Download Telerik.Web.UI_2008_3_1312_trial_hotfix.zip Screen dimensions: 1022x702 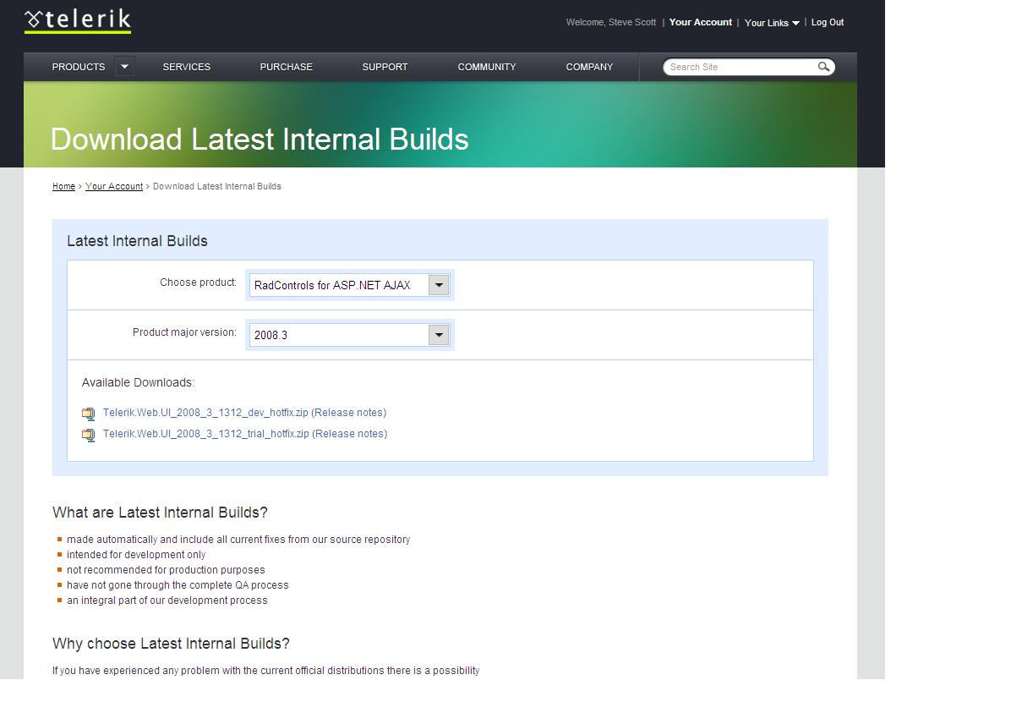[206, 434]
